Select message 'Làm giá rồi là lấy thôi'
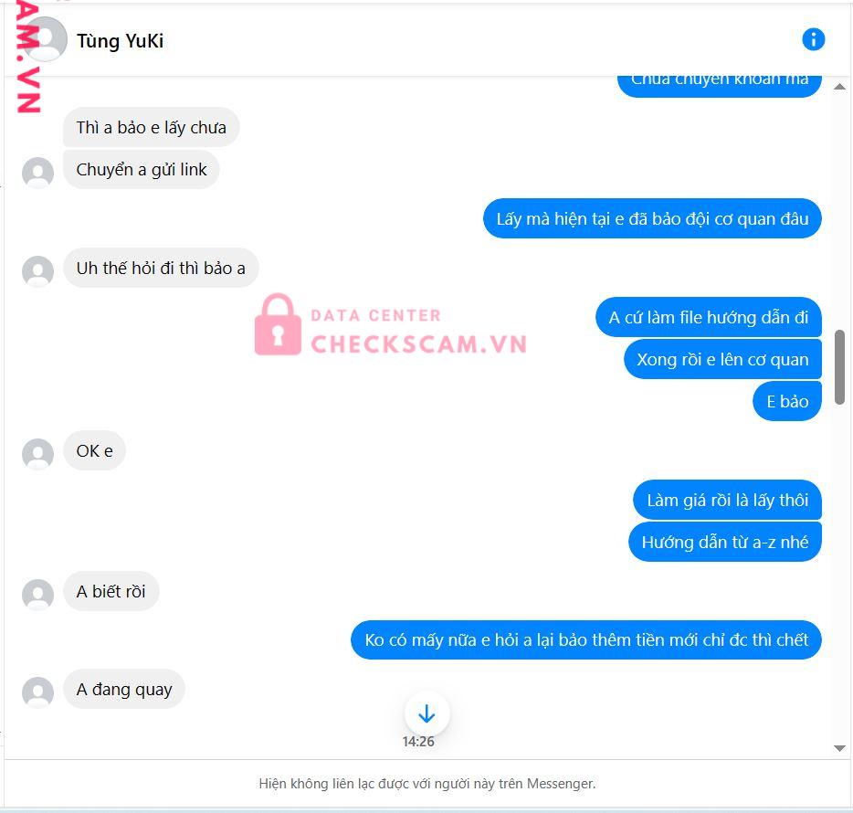 727,500
